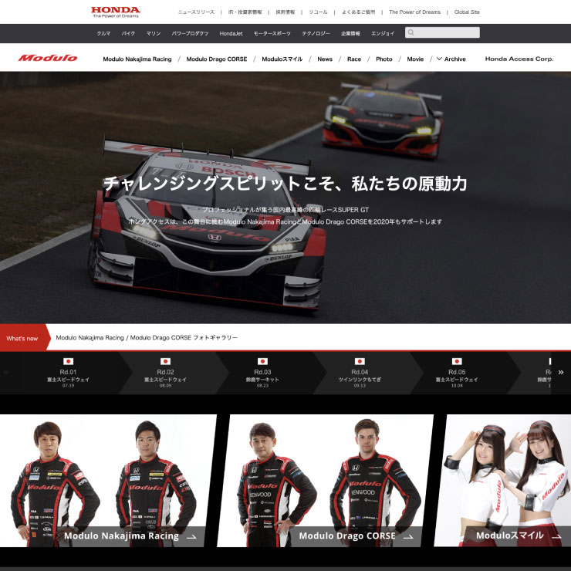Click into the site search field

442,32
